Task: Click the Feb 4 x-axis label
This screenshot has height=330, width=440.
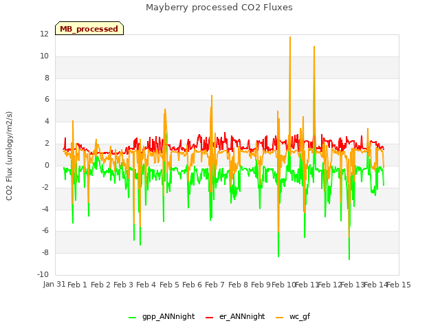Action: [x=146, y=285]
